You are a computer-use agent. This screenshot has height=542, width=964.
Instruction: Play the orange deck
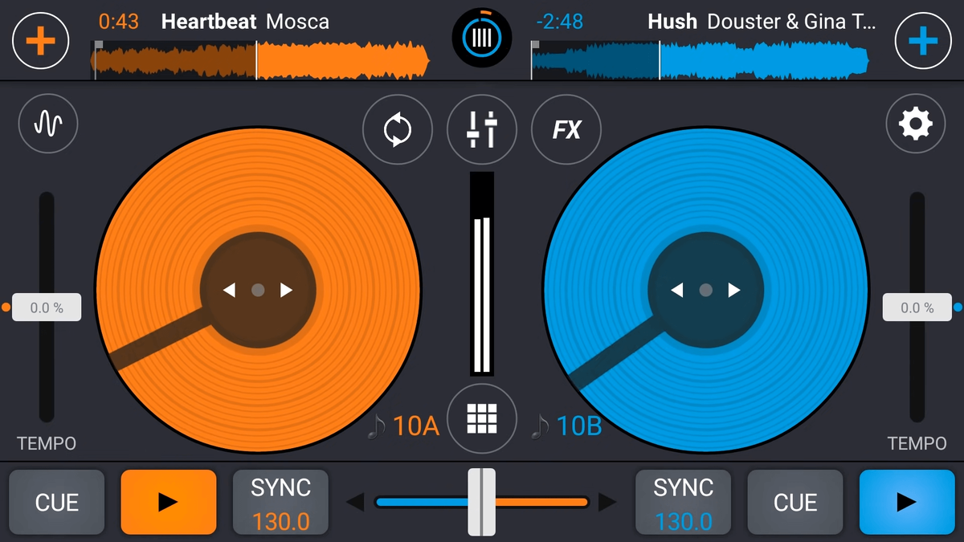pyautogui.click(x=169, y=502)
